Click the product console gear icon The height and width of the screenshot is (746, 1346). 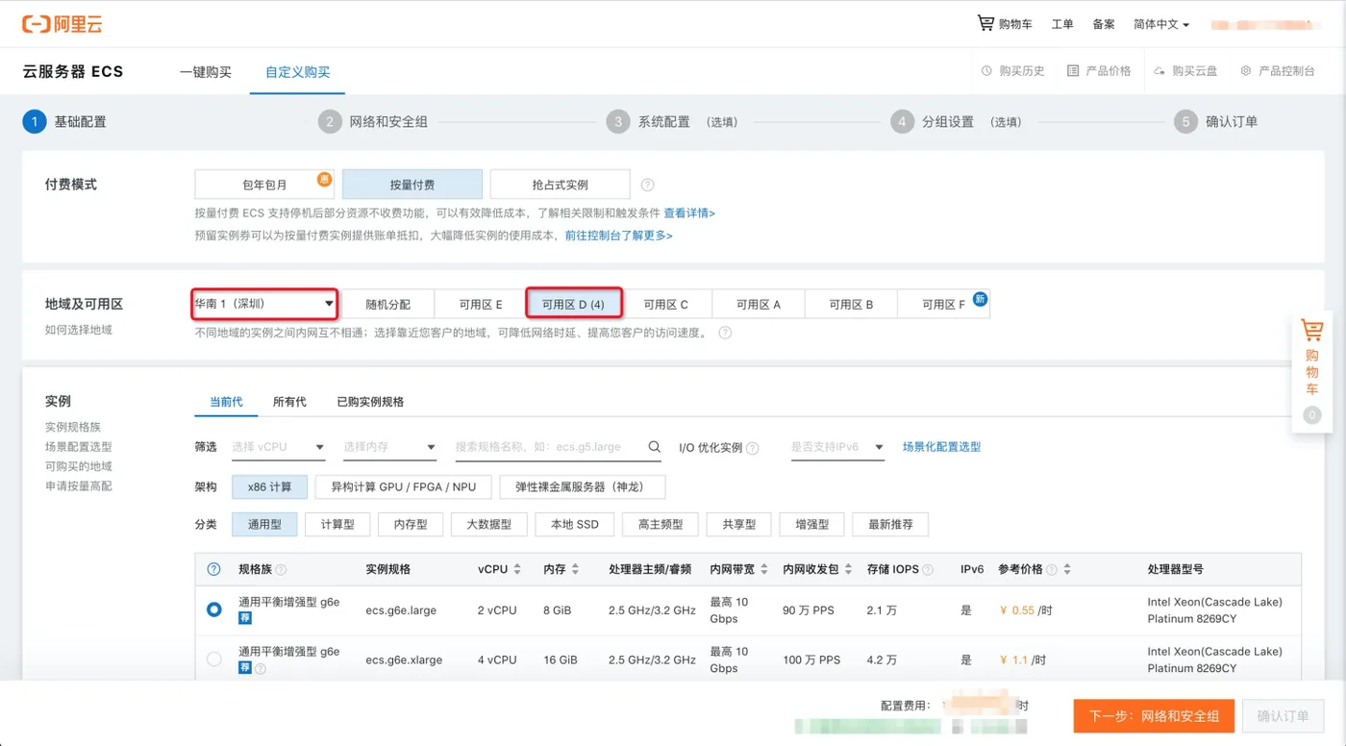click(1246, 71)
